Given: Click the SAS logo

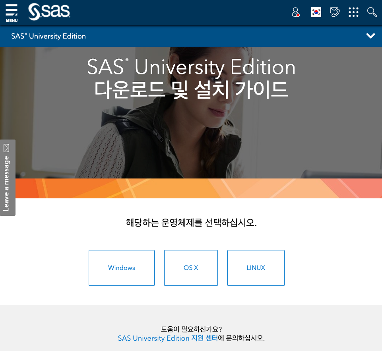Looking at the screenshot, I should coord(49,12).
